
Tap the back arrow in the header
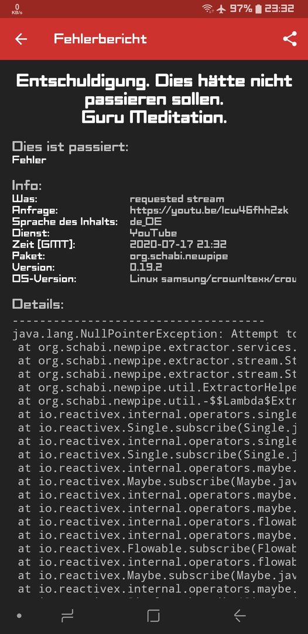(21, 39)
